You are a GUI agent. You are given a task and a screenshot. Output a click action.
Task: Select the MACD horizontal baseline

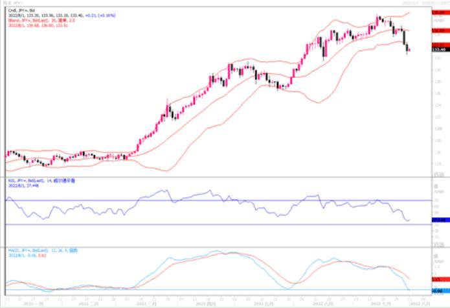point(194,289)
